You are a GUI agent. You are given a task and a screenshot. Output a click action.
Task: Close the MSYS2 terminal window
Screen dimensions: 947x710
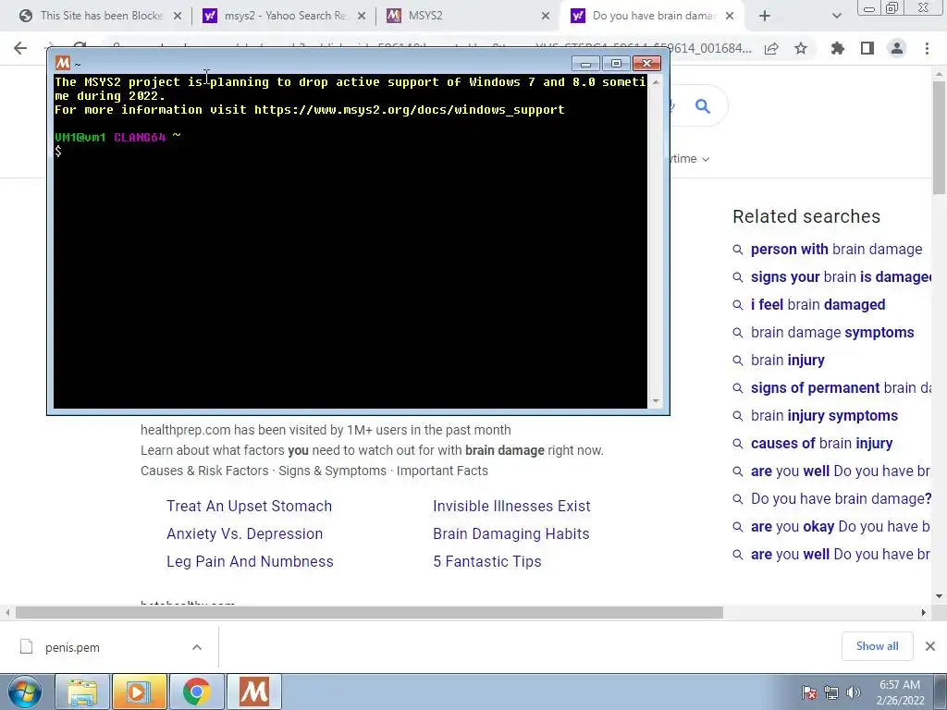point(646,64)
